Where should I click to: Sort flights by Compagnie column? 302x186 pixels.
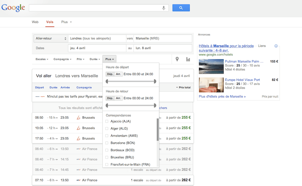[84, 87]
